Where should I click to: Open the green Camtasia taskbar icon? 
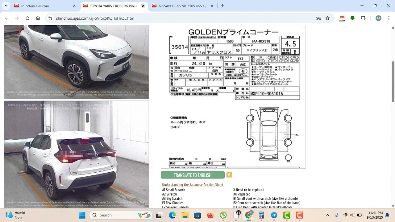coord(287,215)
